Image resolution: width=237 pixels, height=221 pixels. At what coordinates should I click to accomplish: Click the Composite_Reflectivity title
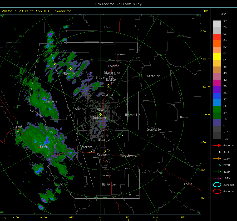point(118,4)
